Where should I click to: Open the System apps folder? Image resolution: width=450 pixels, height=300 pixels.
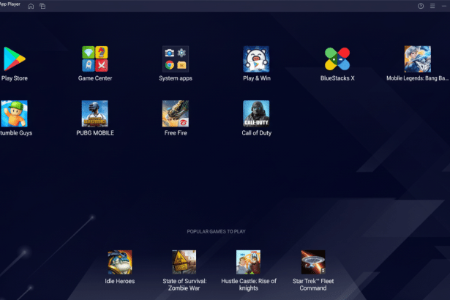tap(176, 59)
